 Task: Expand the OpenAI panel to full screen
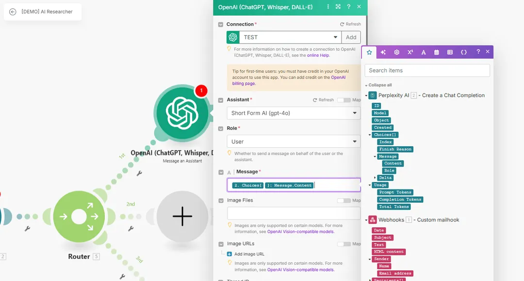click(338, 7)
